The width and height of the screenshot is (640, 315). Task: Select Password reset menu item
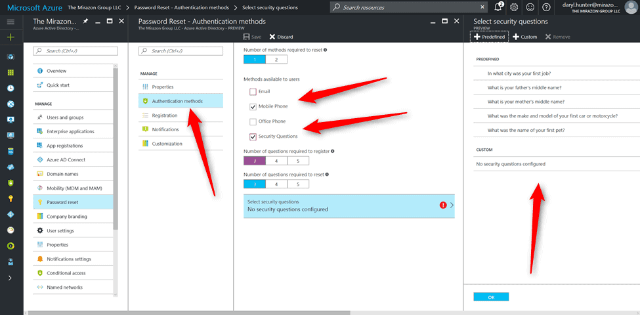pos(73,202)
